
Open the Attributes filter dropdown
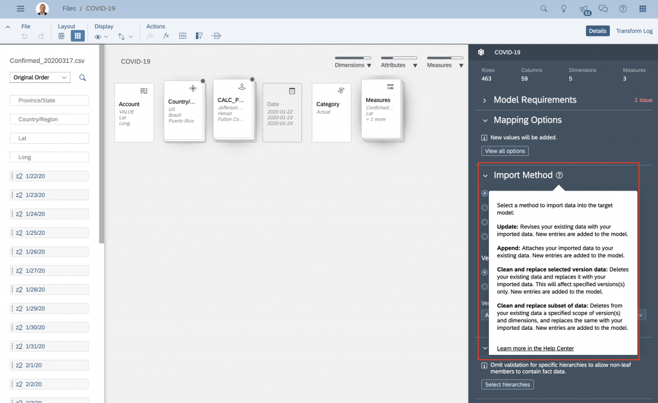(398, 65)
